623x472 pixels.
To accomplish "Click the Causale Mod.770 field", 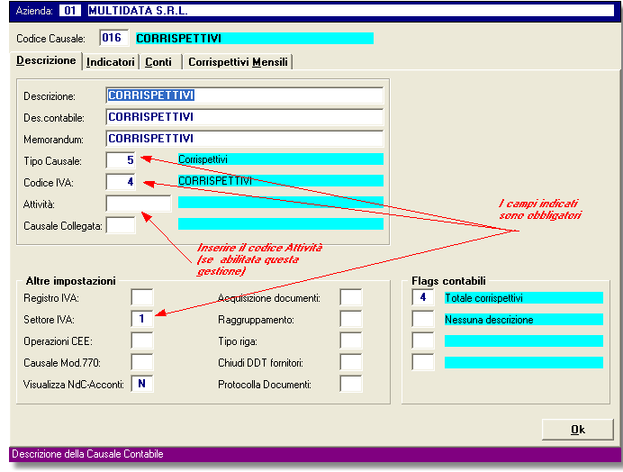I will [x=142, y=362].
